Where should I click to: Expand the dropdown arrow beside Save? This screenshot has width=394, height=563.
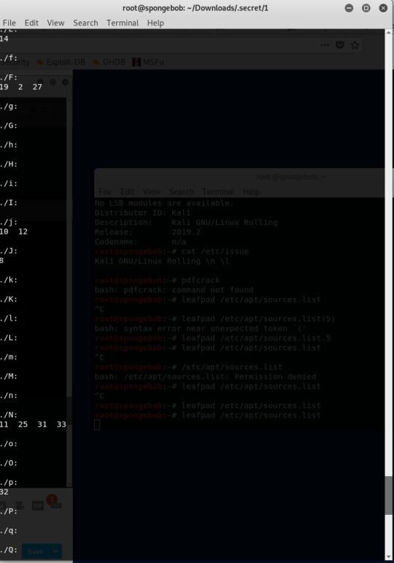coord(55,551)
